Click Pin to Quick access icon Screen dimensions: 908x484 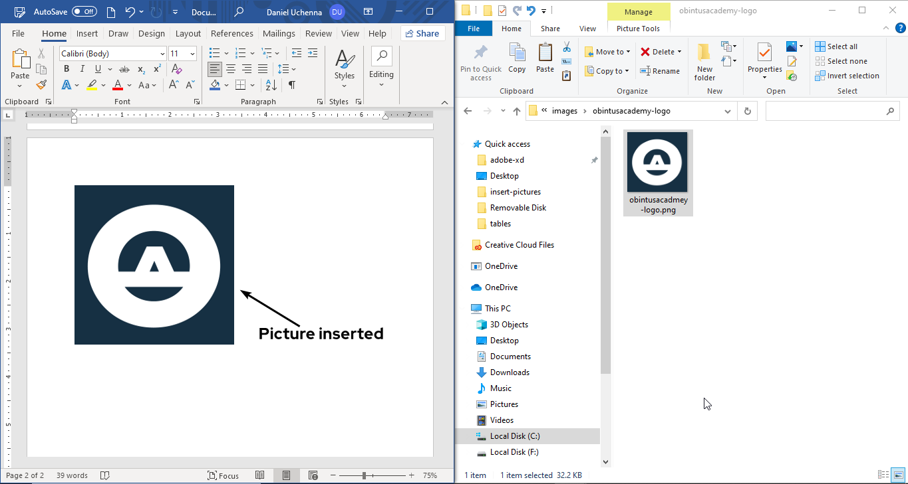click(x=481, y=62)
